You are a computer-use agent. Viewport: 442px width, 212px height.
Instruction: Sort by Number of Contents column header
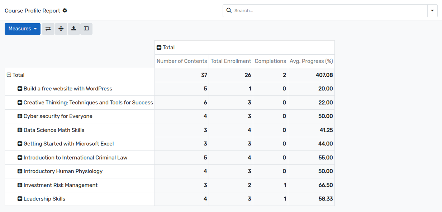pos(182,61)
